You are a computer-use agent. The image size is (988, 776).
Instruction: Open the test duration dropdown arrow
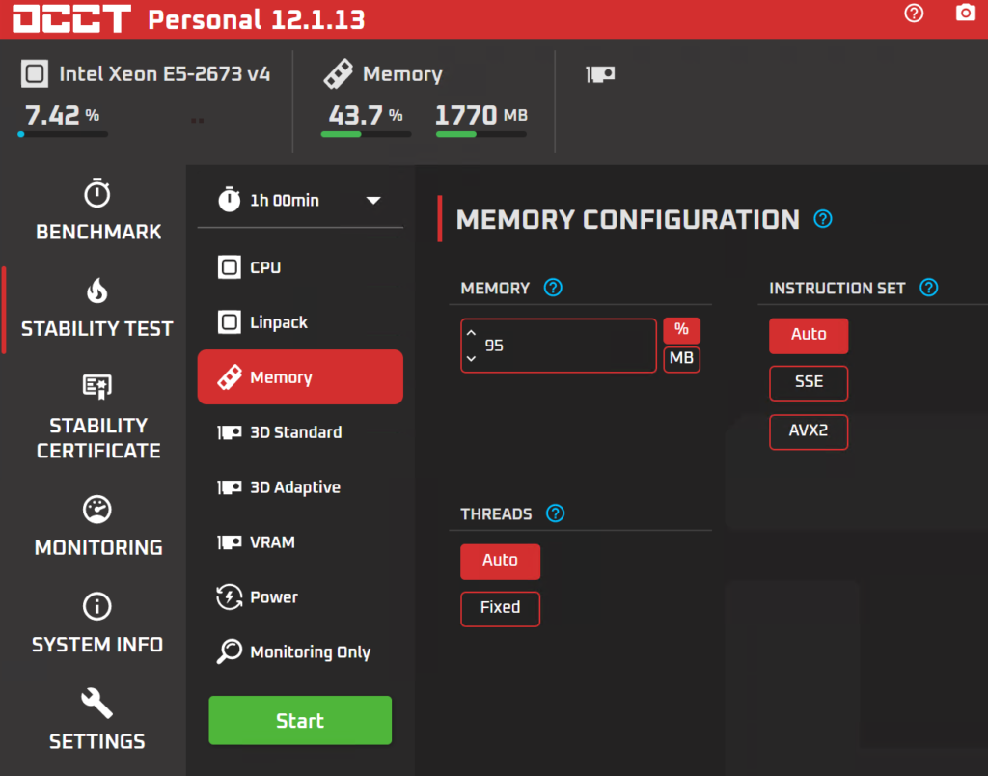pos(373,201)
